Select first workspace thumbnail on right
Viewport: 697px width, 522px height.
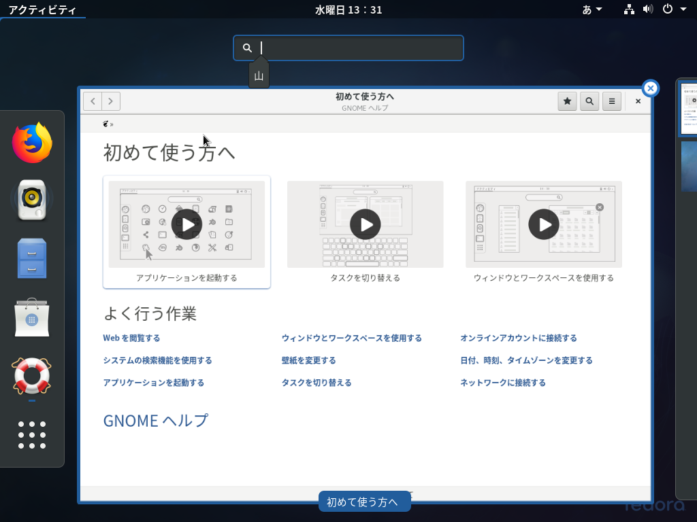(x=689, y=109)
